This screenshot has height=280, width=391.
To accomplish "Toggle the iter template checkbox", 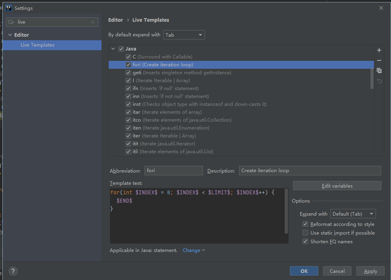I will 128,136.
